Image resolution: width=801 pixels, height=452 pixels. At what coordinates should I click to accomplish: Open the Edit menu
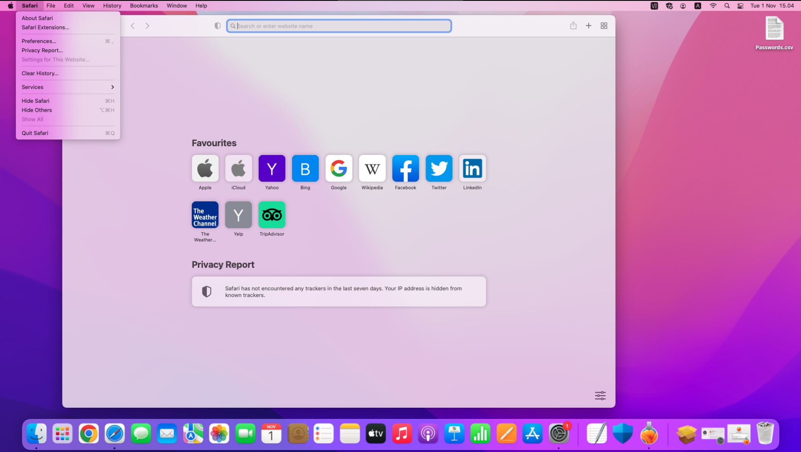(69, 5)
